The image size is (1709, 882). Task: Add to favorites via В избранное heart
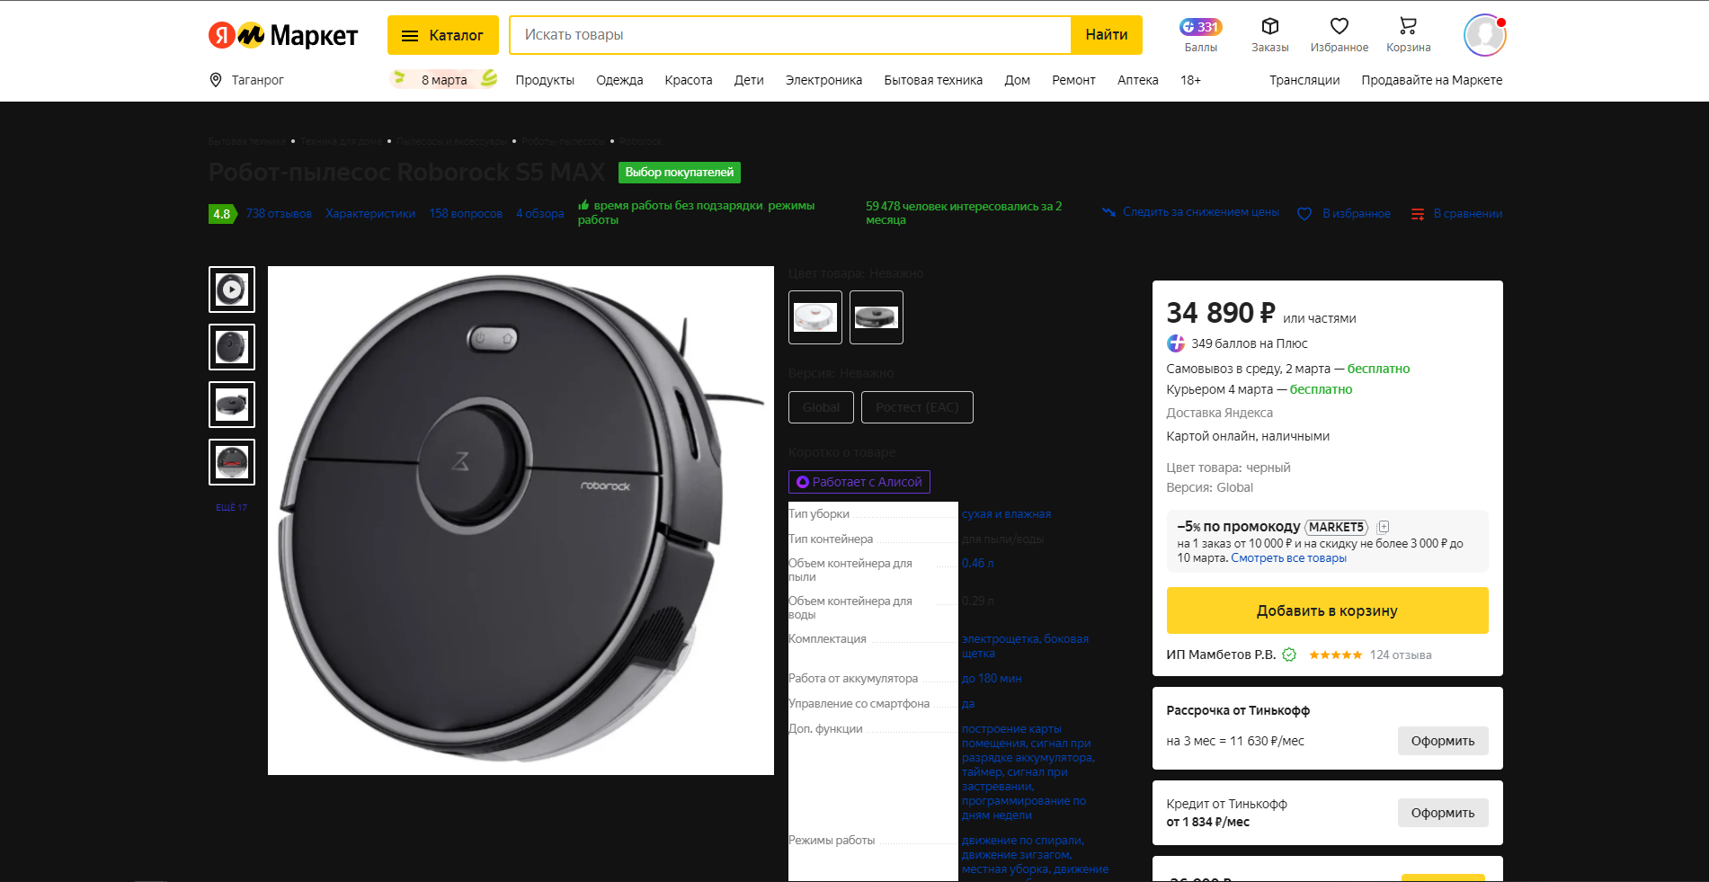1304,214
